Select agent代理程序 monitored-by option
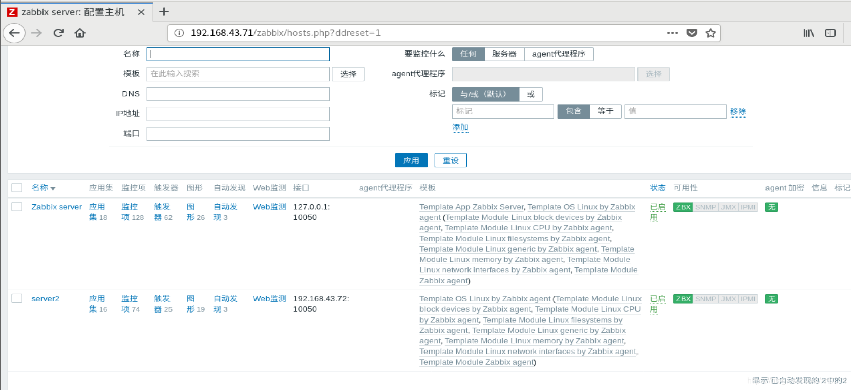Screen dimensions: 851x390 pos(559,54)
